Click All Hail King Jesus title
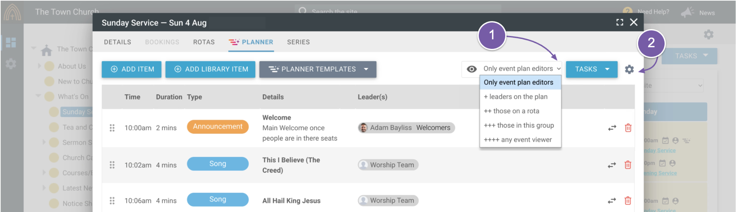Viewport: 736px width, 212px height. [291, 201]
